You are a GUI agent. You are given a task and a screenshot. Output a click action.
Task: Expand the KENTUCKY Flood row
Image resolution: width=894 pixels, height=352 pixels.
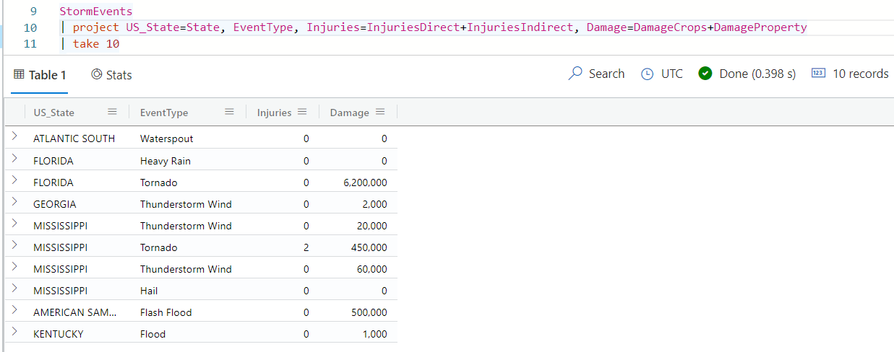pos(14,333)
